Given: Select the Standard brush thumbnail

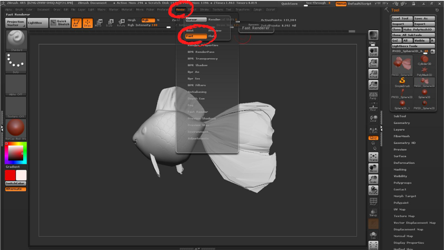Looking at the screenshot, I should (16, 39).
